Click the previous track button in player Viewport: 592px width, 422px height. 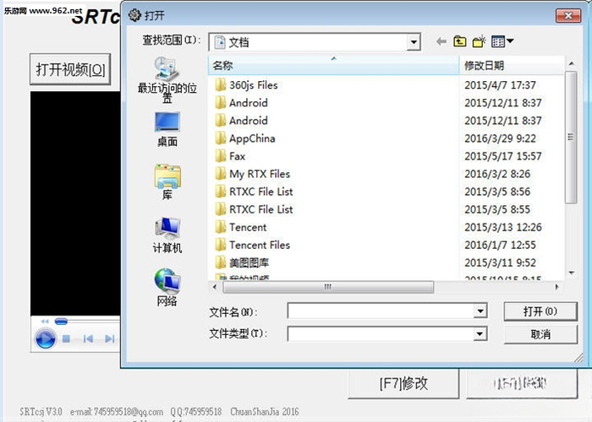coord(88,338)
